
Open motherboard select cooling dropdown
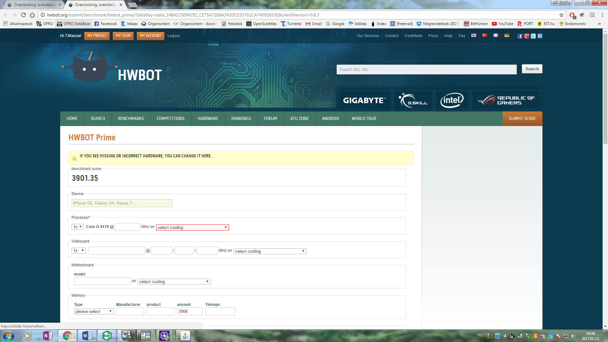(174, 282)
